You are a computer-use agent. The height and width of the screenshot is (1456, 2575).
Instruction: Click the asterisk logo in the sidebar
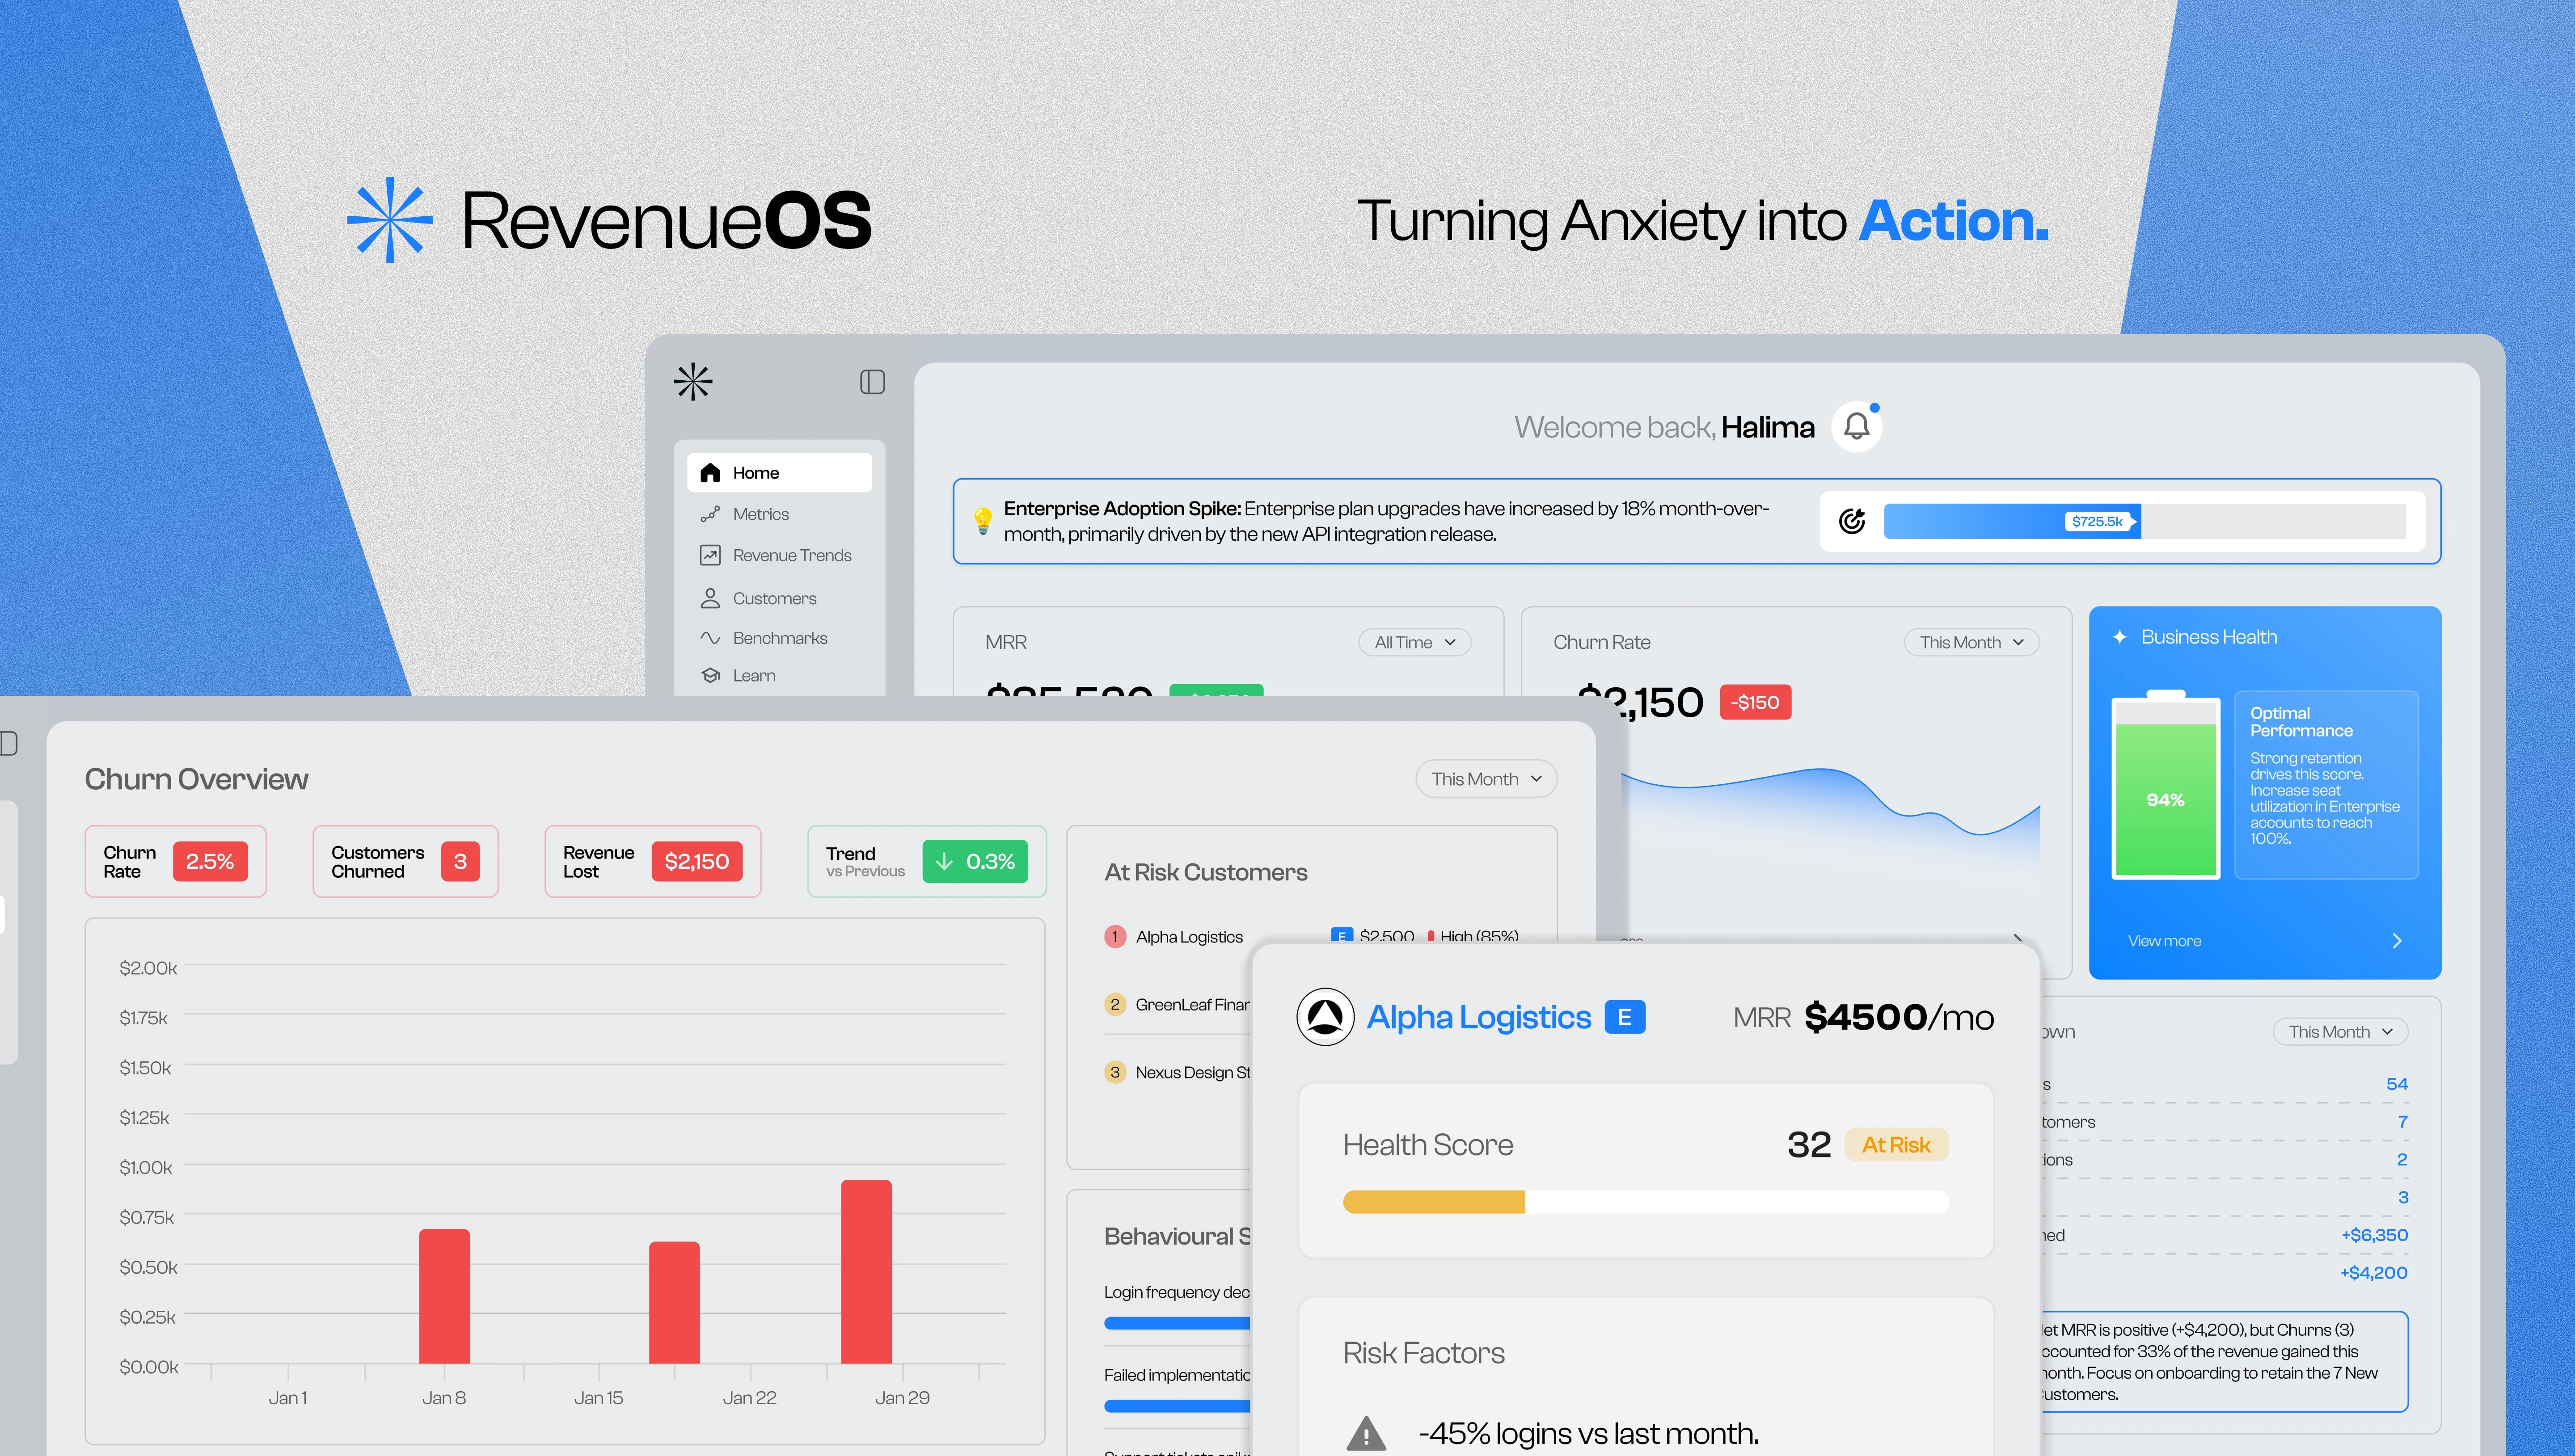point(693,382)
